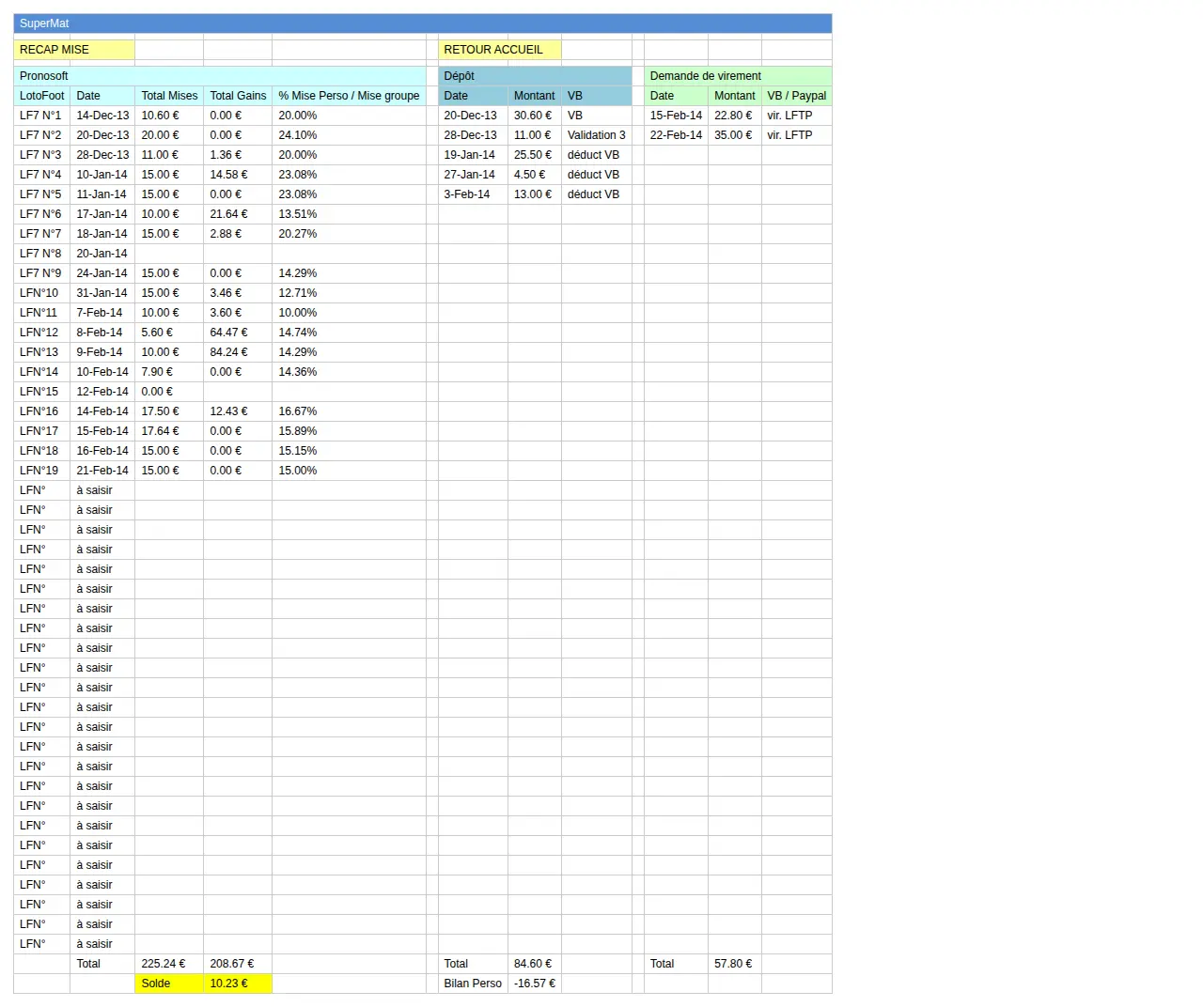The image size is (1203, 1007).
Task: Select the Validation 3 deposit cell
Action: (x=597, y=135)
